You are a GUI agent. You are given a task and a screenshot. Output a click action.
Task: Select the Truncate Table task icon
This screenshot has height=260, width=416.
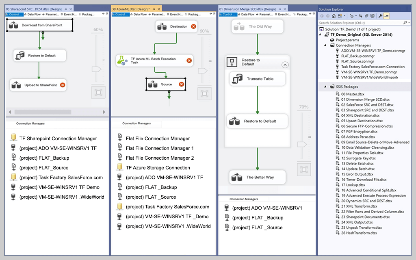[237, 79]
